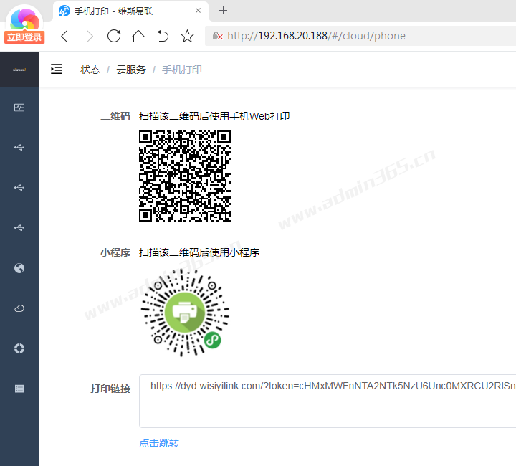Click the insecure connection lock icon
Image resolution: width=516 pixels, height=466 pixels.
(218, 36)
